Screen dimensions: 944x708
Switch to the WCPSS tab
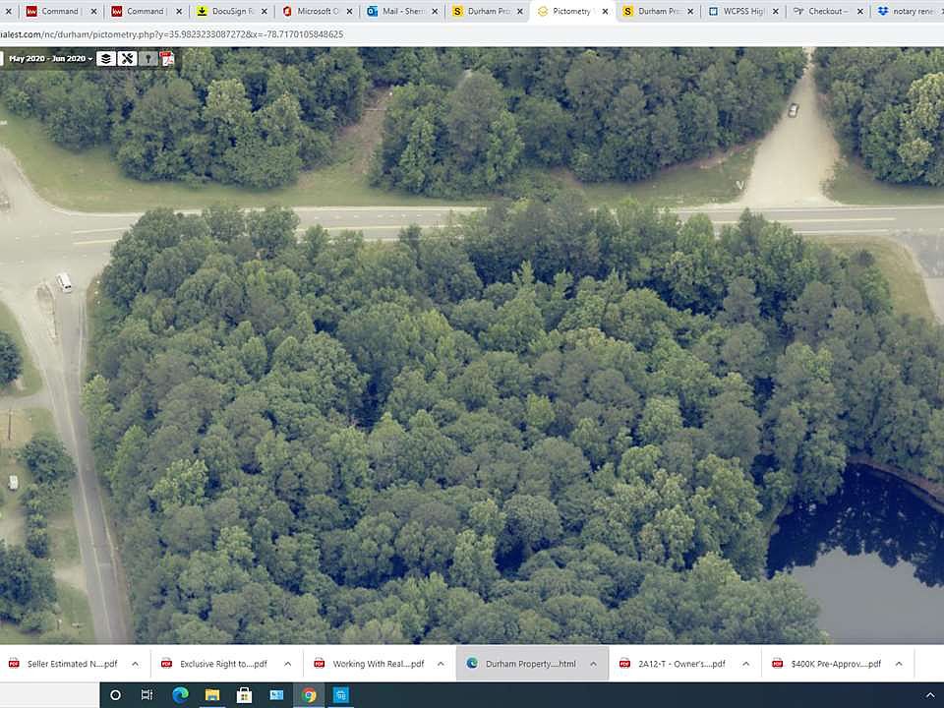tap(743, 12)
